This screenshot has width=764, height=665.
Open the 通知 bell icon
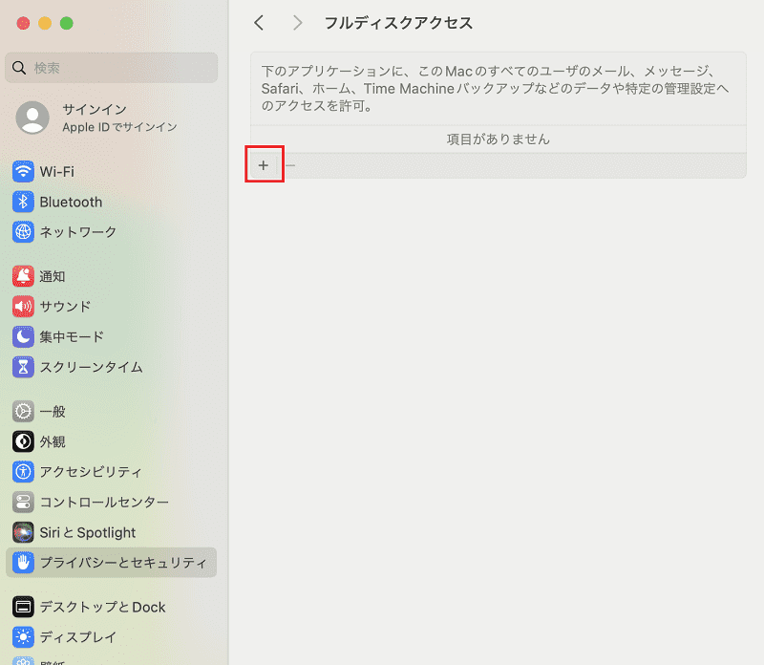click(x=23, y=276)
